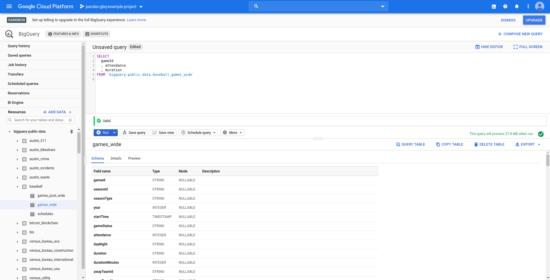Open user account avatar
550x280 pixels.
540,6
